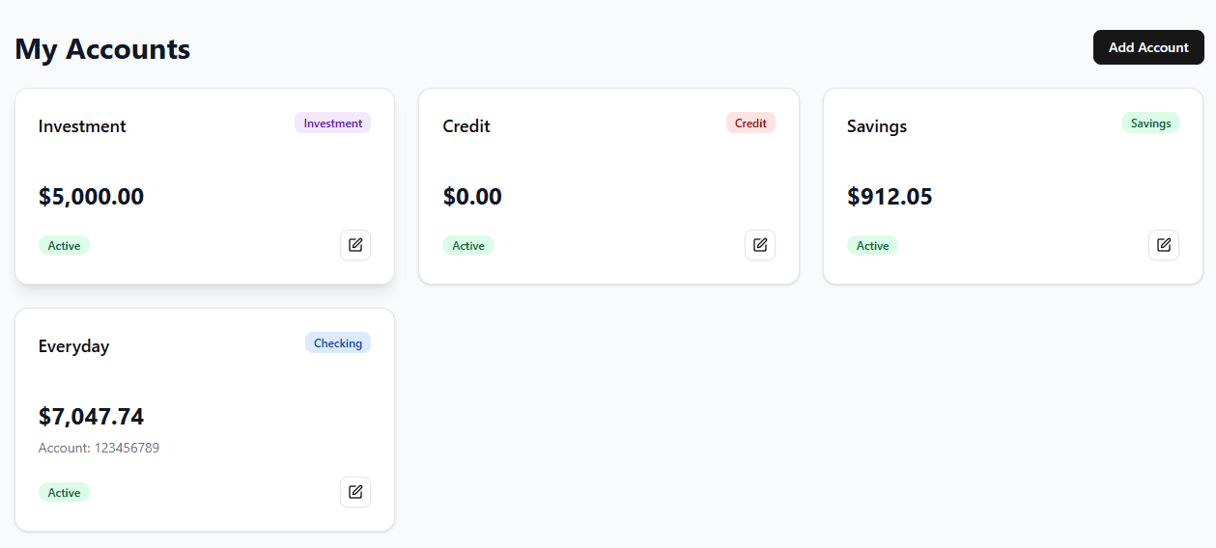This screenshot has width=1216, height=548.
Task: Click Active status on Savings card
Action: pyautogui.click(x=872, y=246)
